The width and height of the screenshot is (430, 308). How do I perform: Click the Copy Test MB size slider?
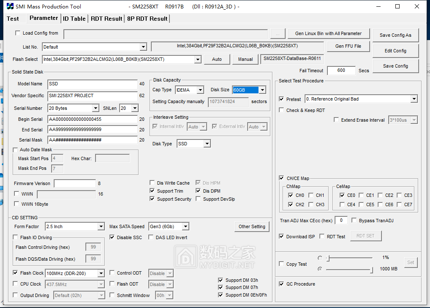[x=349, y=270]
